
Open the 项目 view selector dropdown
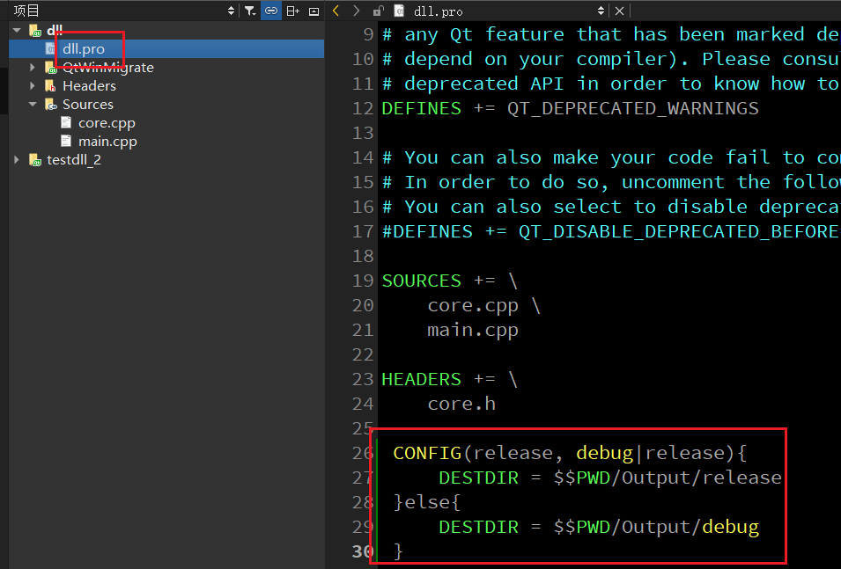click(x=232, y=11)
